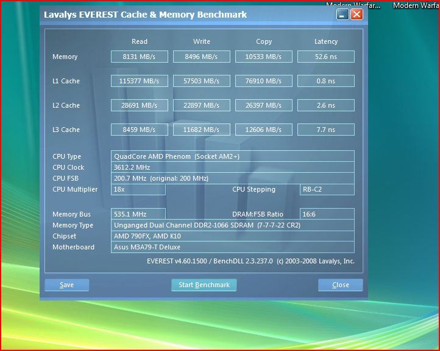Click the Close button at bottom
Screen dimensions: 440x351
[341, 285]
